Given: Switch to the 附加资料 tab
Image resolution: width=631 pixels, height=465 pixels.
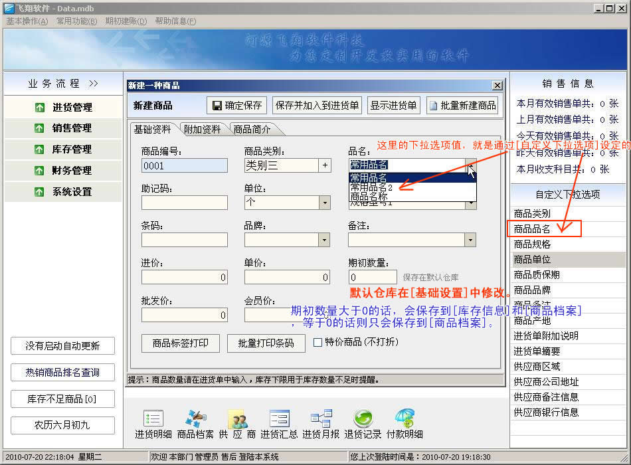Looking at the screenshot, I should coord(202,130).
